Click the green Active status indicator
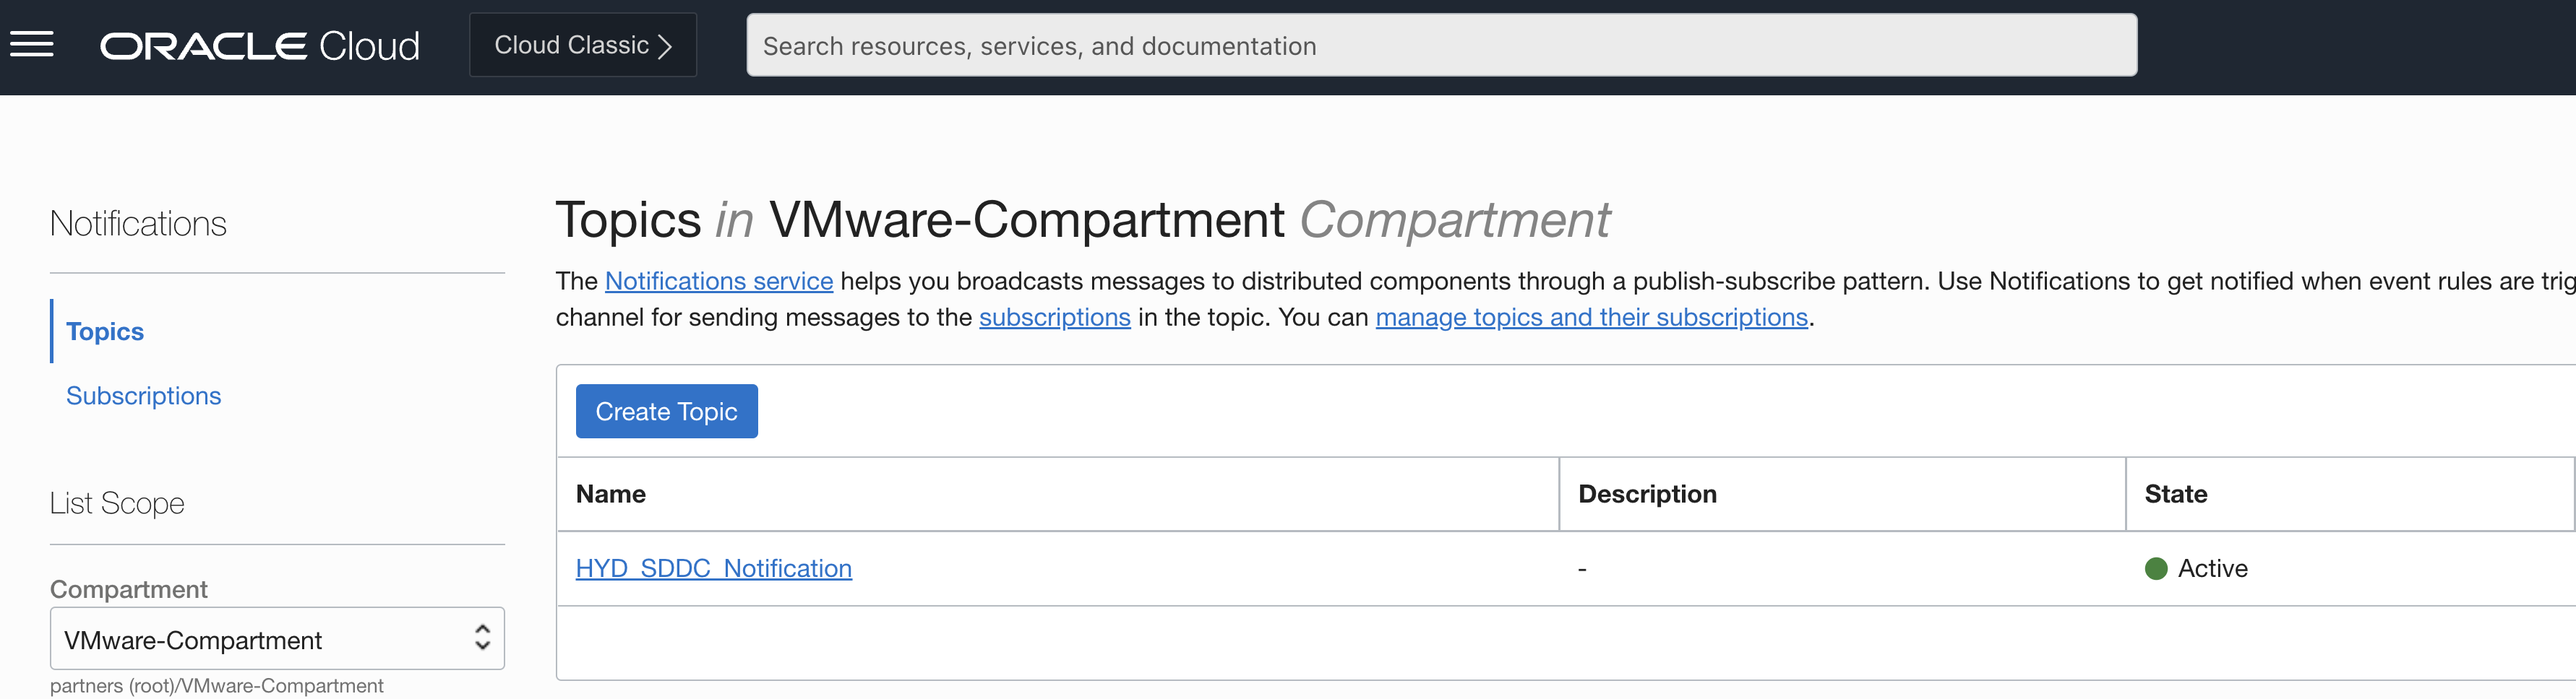Image resolution: width=2576 pixels, height=699 pixels. pyautogui.click(x=2155, y=568)
